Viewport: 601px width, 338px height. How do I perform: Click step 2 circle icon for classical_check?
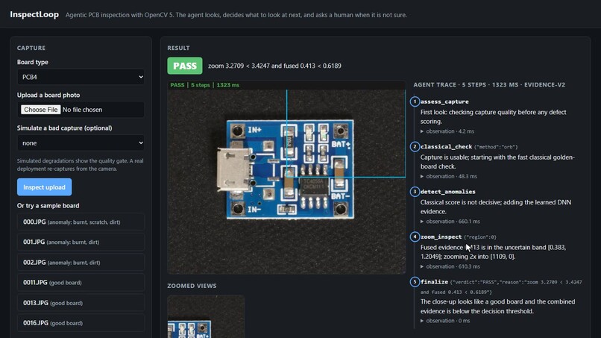(415, 146)
